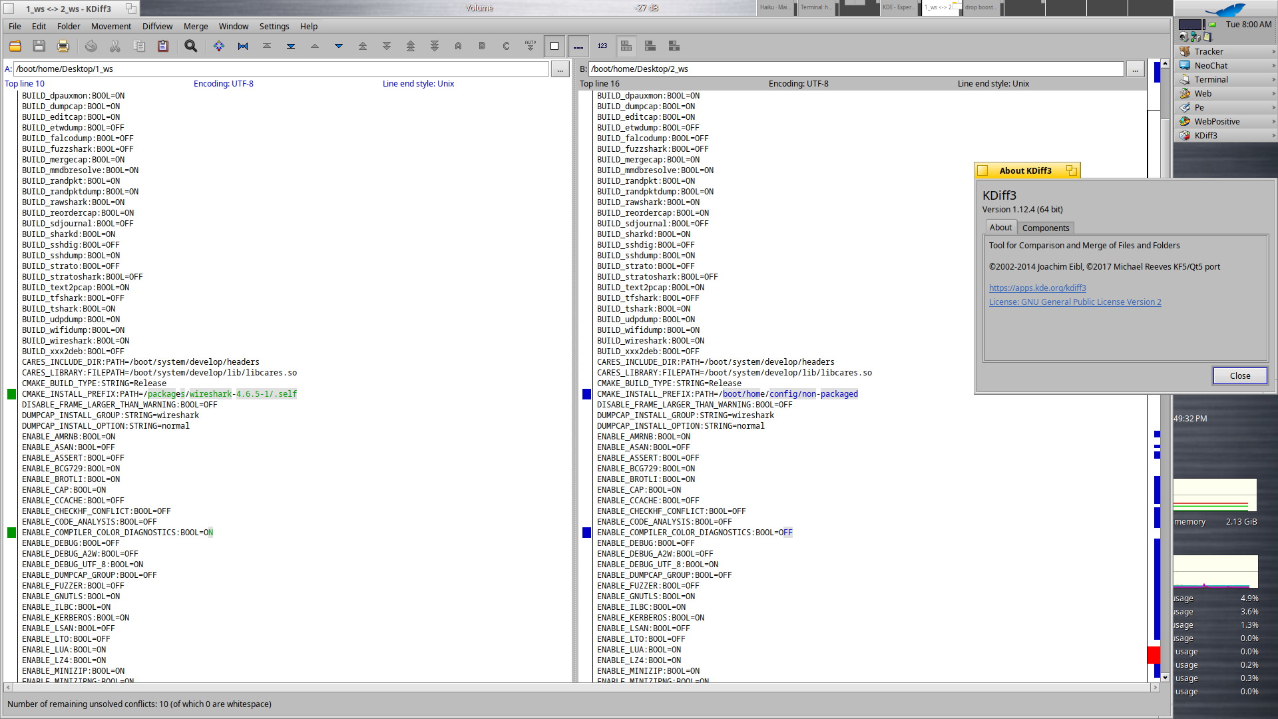Select lines from C toolbar icon
Viewport: 1278px width, 719px height.
point(507,46)
